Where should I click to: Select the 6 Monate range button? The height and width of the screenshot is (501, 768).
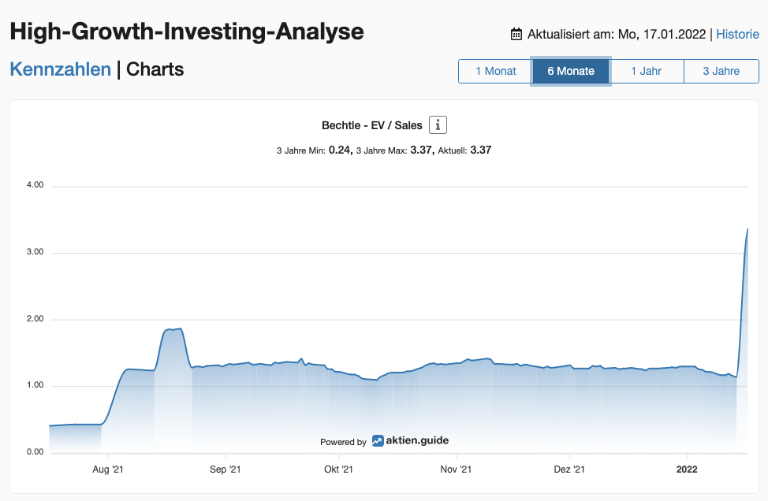tap(571, 71)
